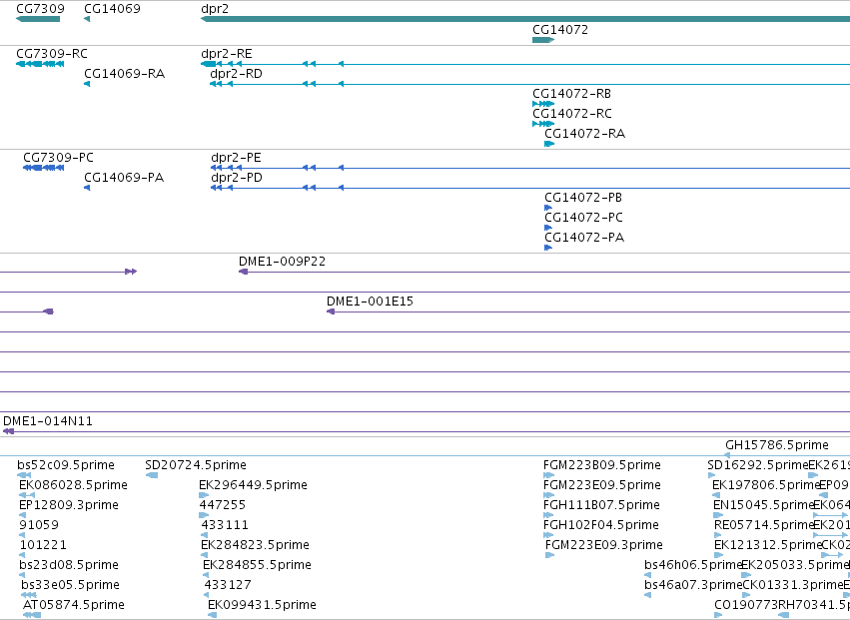Click the CK01331.3prime label
The width and height of the screenshot is (850, 620).
tap(792, 586)
